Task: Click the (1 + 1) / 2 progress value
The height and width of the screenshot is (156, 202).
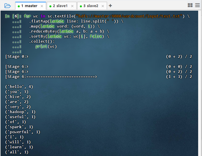Action: click(179, 77)
